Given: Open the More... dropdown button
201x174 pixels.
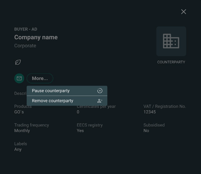Looking at the screenshot, I should (40, 78).
